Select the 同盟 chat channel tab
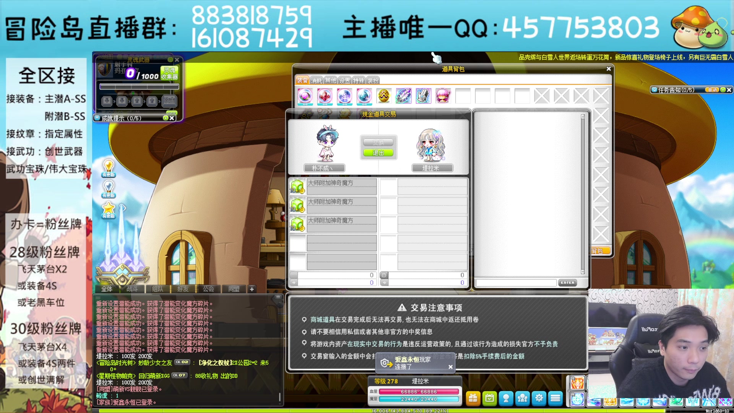Image resolution: width=734 pixels, height=413 pixels. (234, 289)
